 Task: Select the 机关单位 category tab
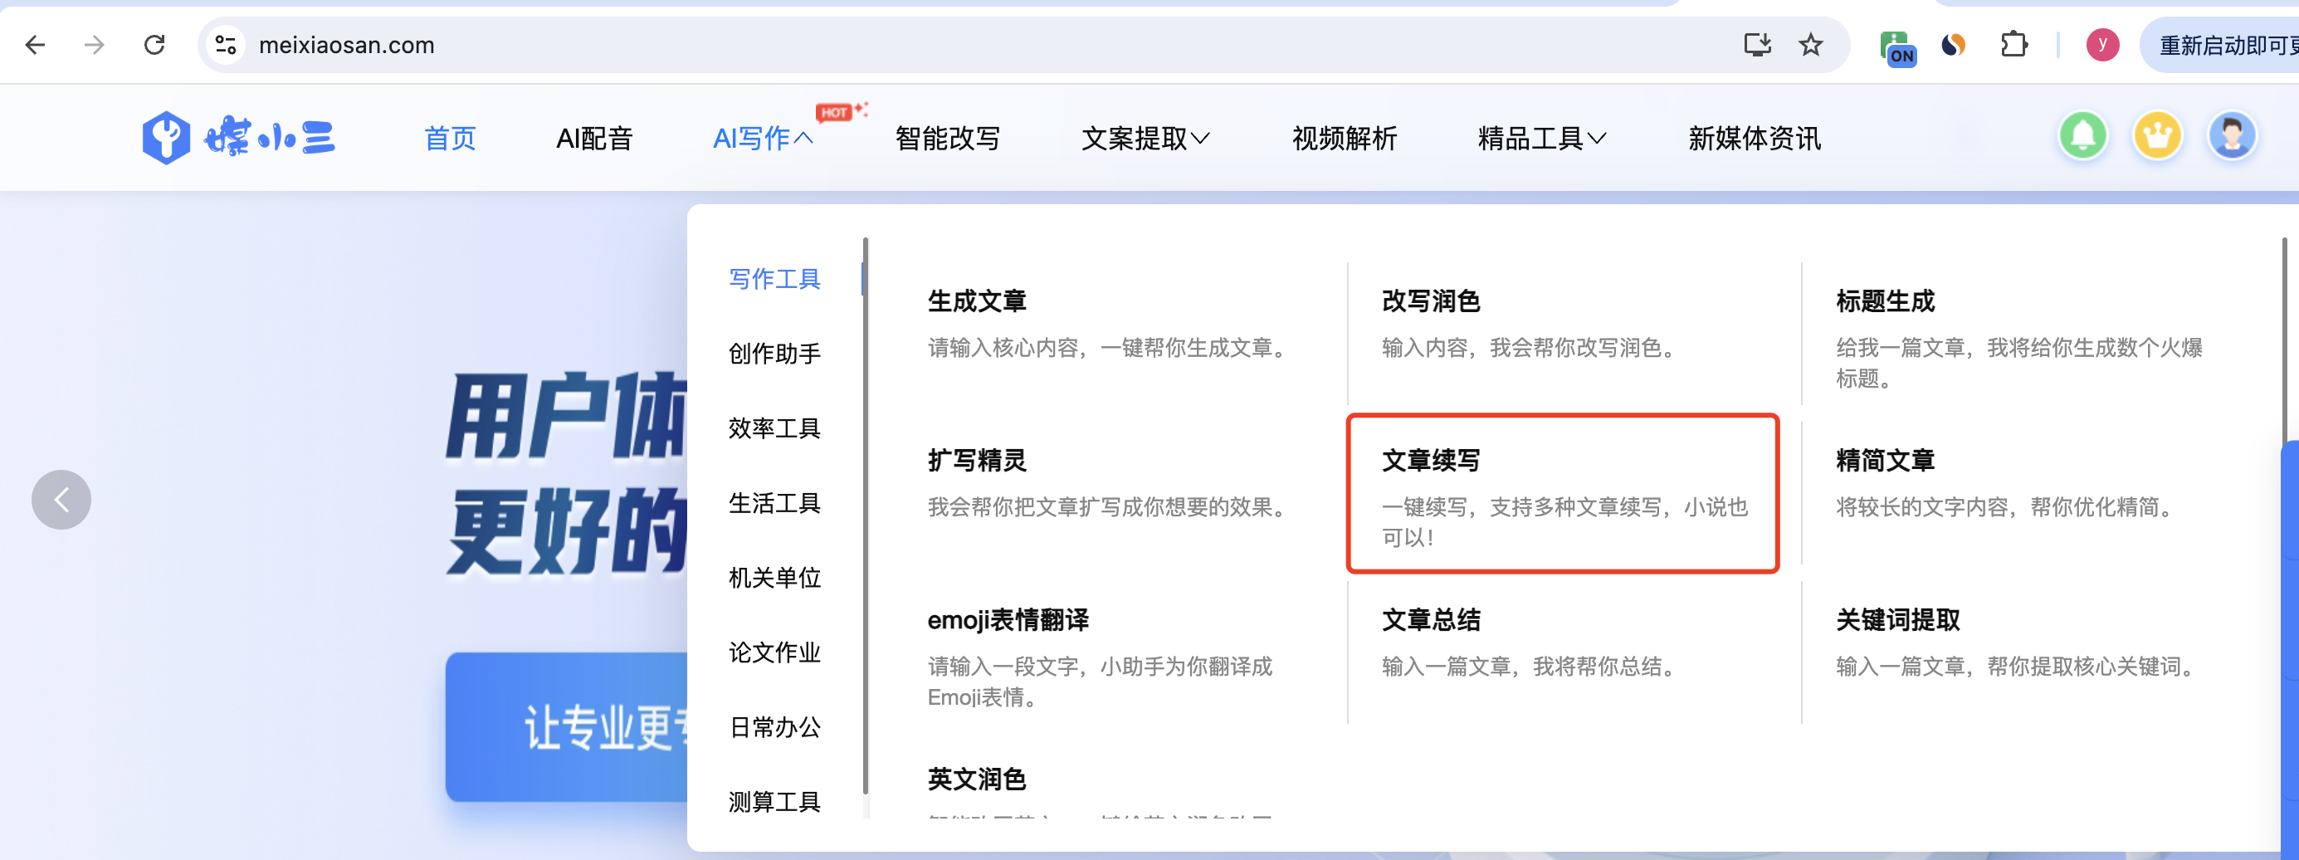[x=774, y=578]
